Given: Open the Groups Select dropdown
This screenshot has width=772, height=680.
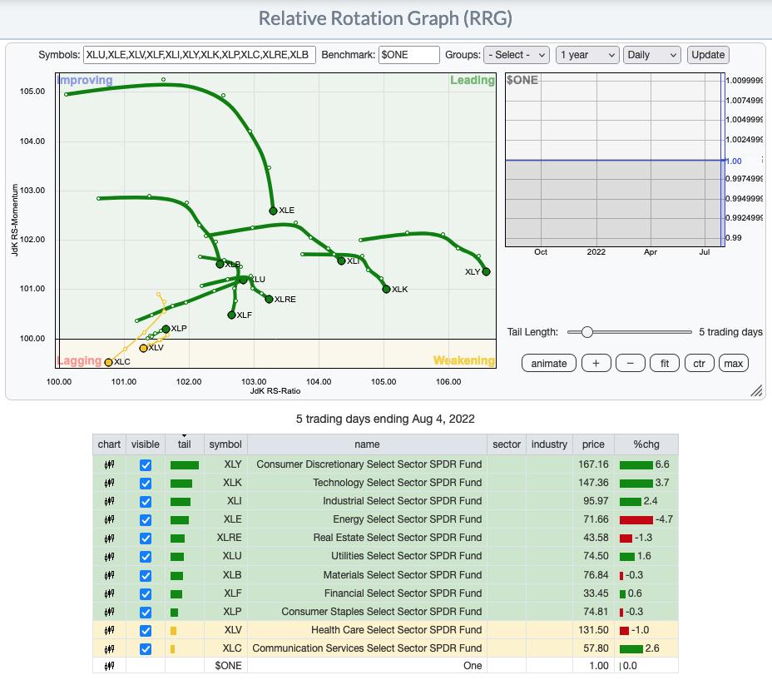Looking at the screenshot, I should [517, 55].
